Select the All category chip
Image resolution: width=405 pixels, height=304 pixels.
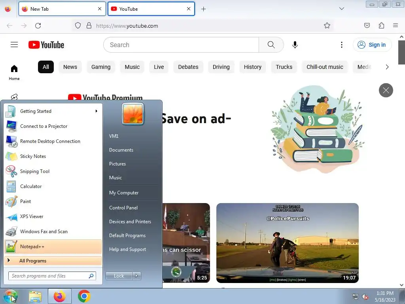pyautogui.click(x=46, y=67)
